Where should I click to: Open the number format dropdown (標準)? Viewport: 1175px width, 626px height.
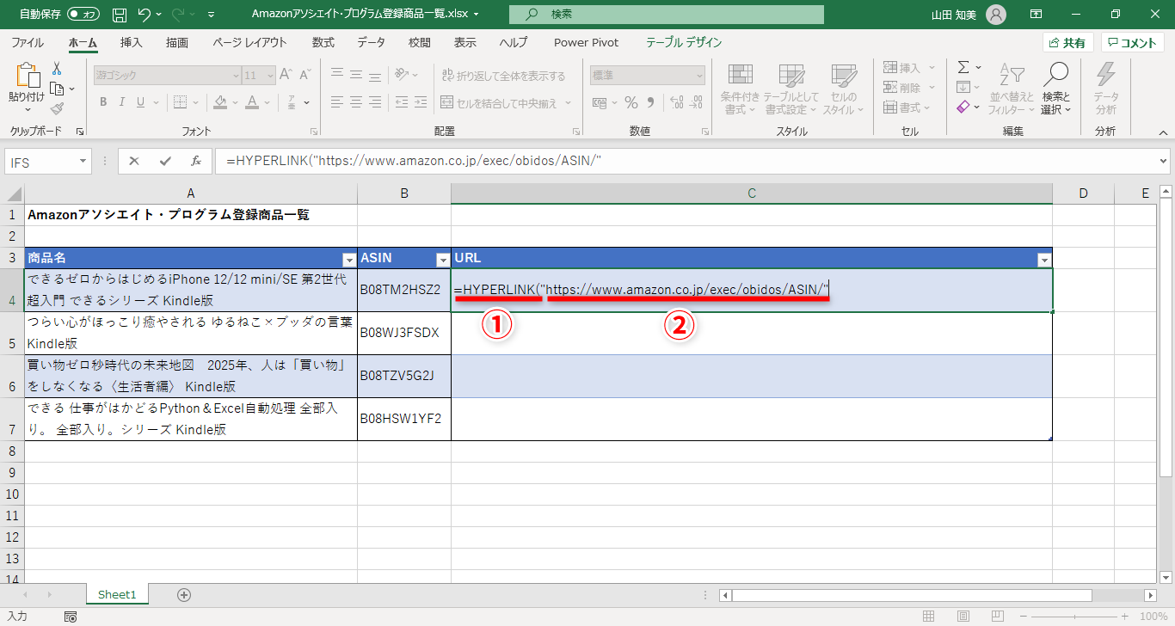pyautogui.click(x=698, y=76)
